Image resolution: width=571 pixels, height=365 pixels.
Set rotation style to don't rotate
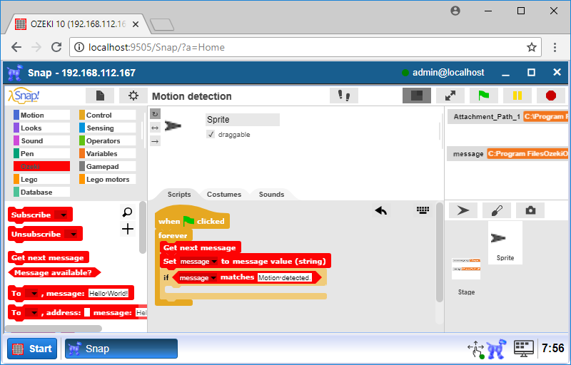tap(155, 141)
